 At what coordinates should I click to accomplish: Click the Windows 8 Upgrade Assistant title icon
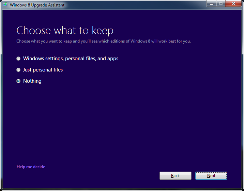tap(5, 4)
